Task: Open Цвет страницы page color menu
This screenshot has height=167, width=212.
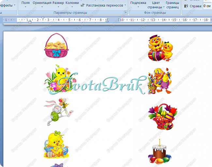Action: (x=156, y=5)
